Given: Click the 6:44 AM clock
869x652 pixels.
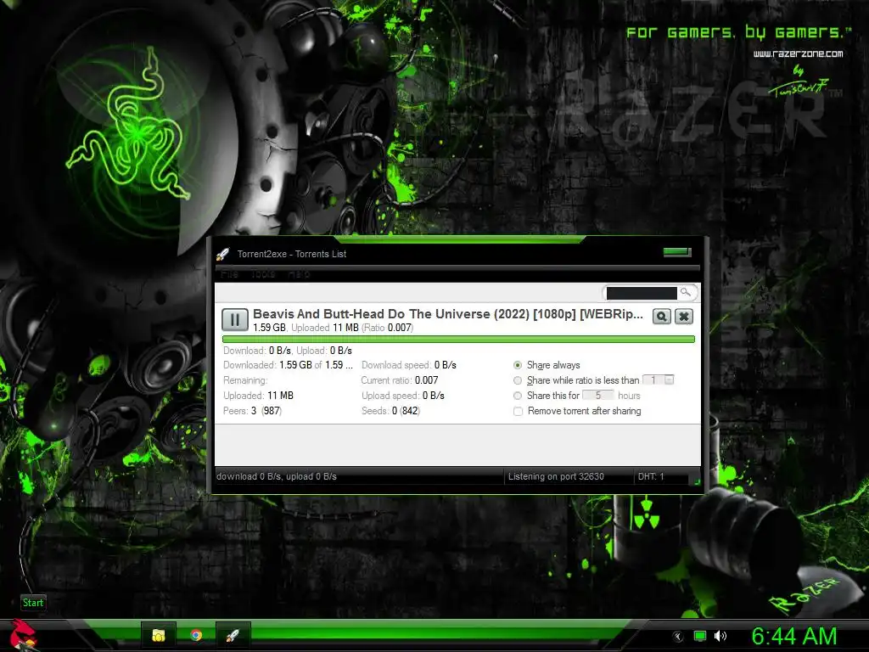Looking at the screenshot, I should [794, 636].
